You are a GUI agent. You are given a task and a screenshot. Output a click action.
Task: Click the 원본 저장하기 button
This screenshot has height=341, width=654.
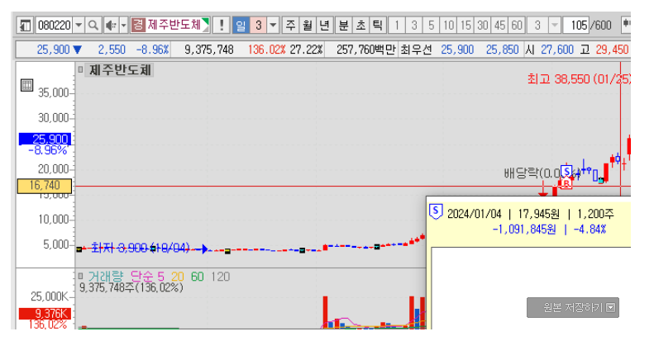coord(573,308)
